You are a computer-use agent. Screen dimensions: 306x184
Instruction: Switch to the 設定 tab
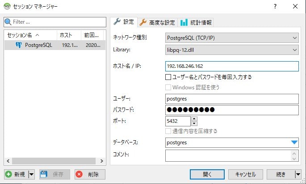124,22
